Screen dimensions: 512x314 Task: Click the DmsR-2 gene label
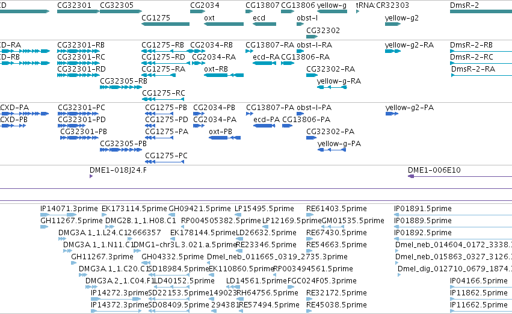pyautogui.click(x=464, y=5)
